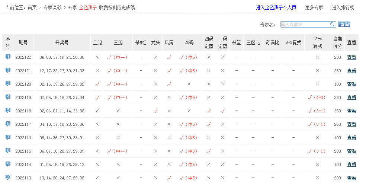Click 查看 for period 2022122
The image size is (366, 182).
pyautogui.click(x=351, y=57)
